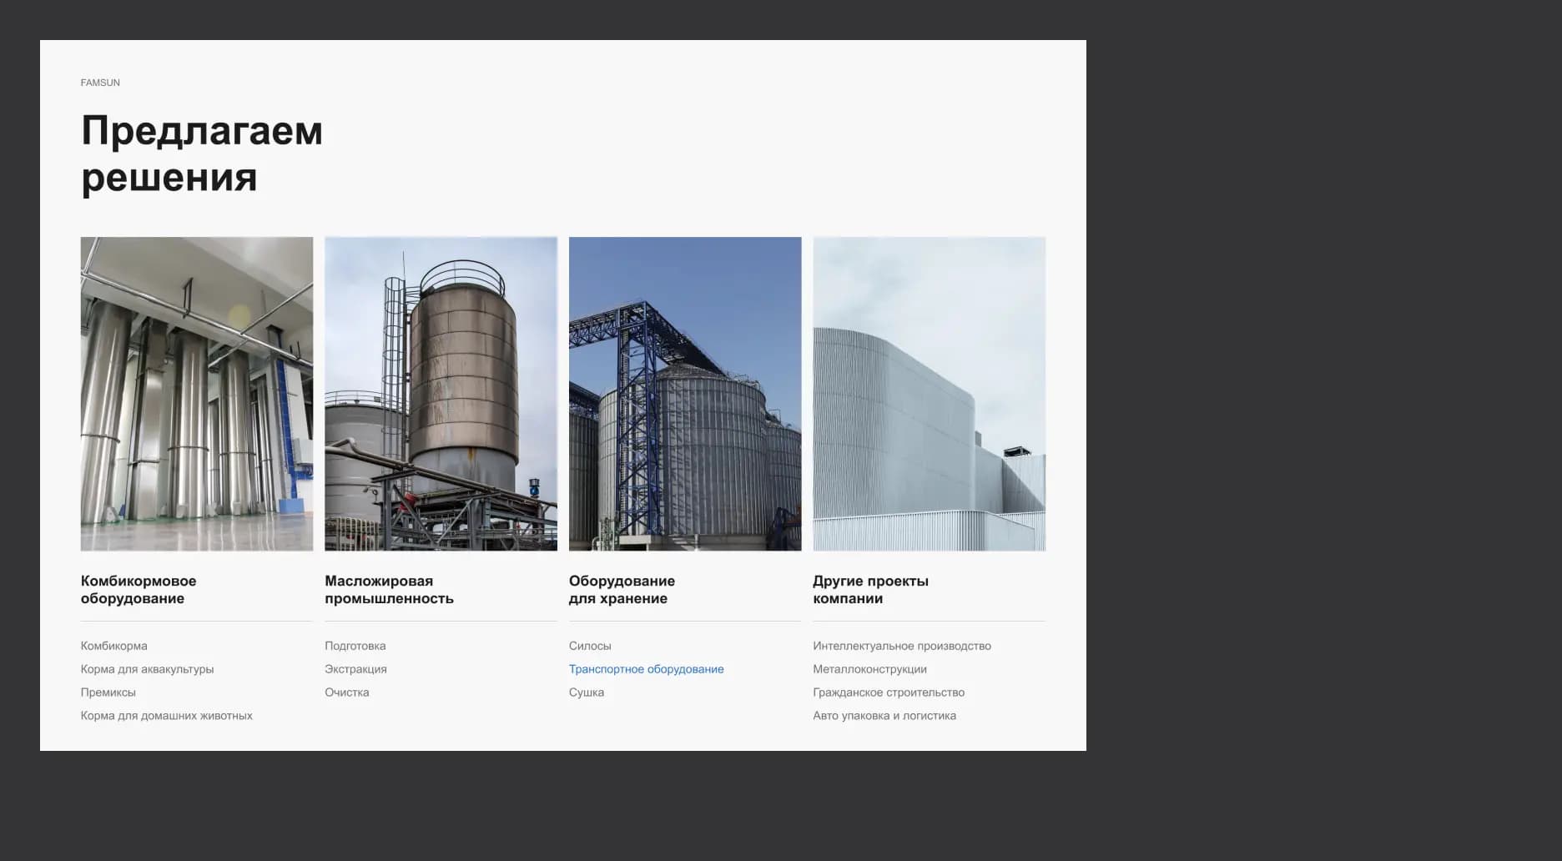This screenshot has height=861, width=1562.
Task: Open 'Комбикормовое оборудование' category title
Action: click(139, 590)
